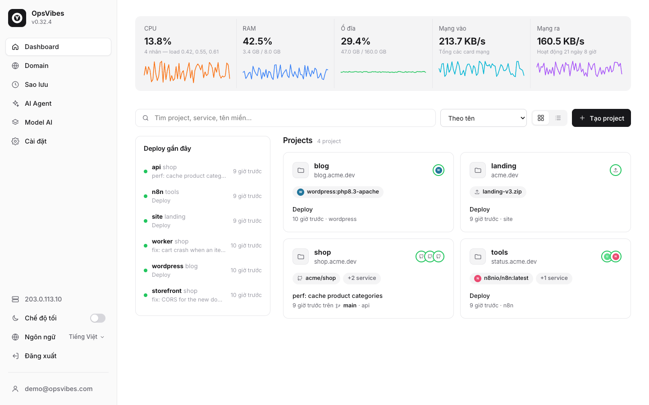Open the shop project title
The width and height of the screenshot is (649, 405).
[x=323, y=252]
